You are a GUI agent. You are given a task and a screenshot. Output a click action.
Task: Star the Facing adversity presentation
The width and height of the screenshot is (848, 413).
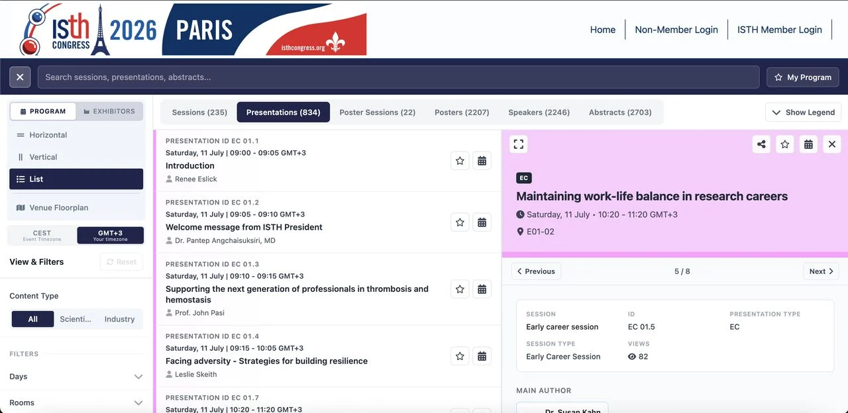tap(460, 356)
